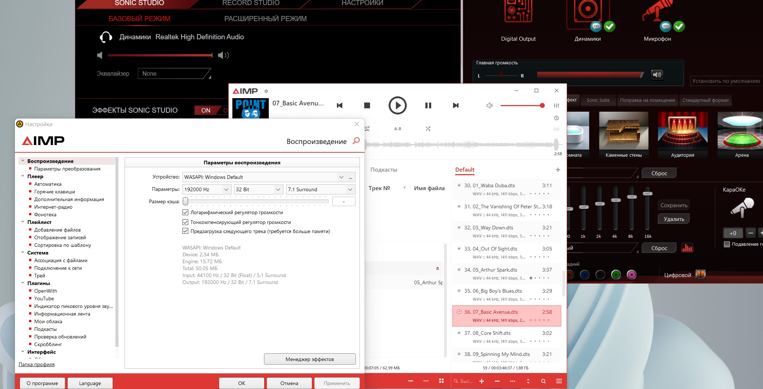
Task: Toggle Логарифмический регулятор громкости checkbox
Action: pos(185,212)
